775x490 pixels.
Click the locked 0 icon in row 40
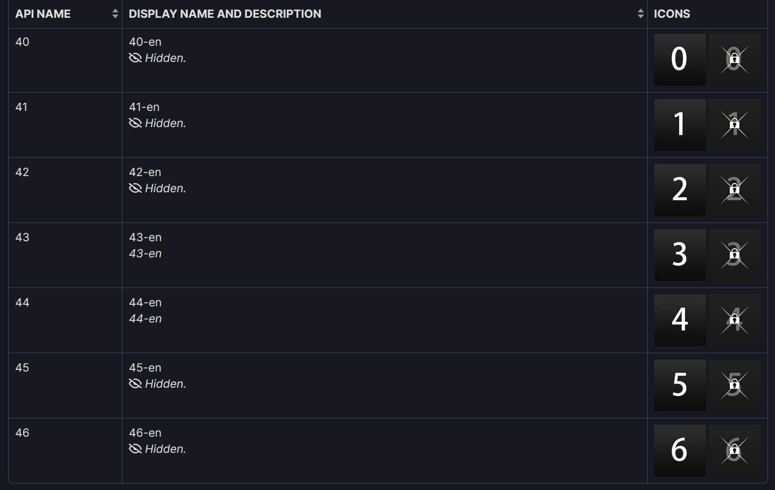click(x=735, y=60)
